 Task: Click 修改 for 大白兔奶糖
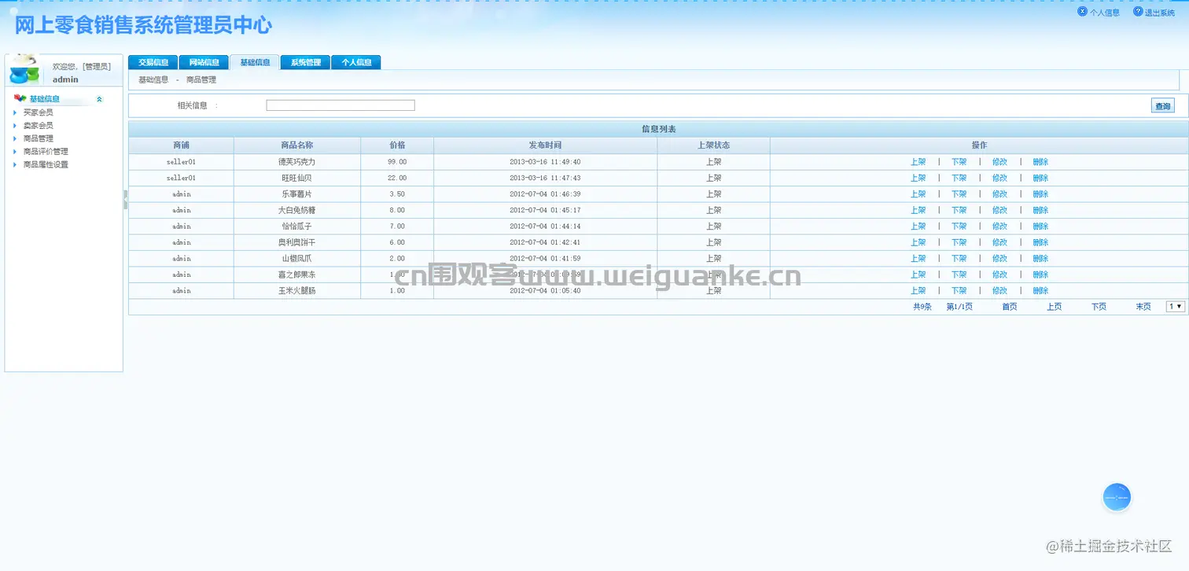click(999, 210)
